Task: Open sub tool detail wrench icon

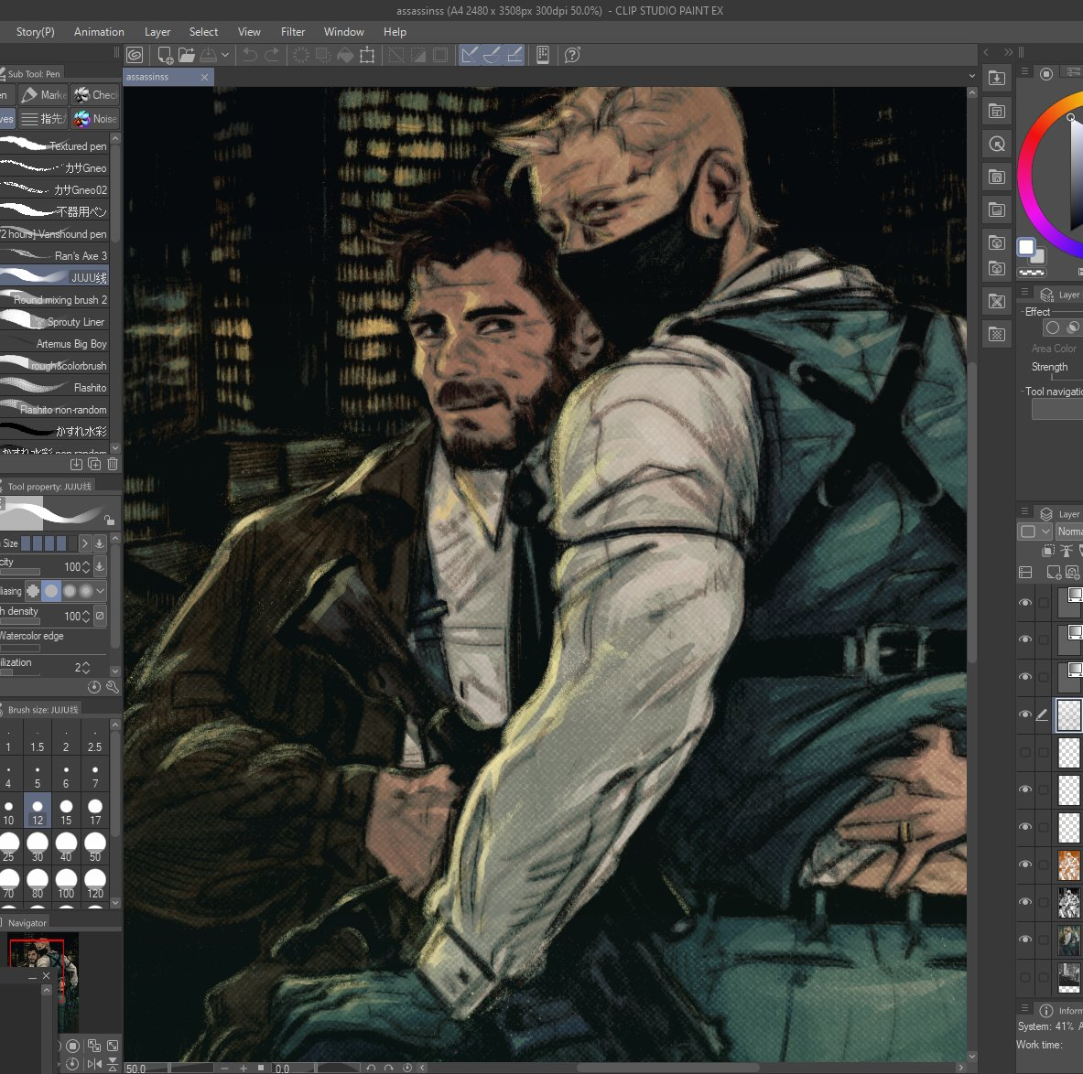Action: point(113,686)
